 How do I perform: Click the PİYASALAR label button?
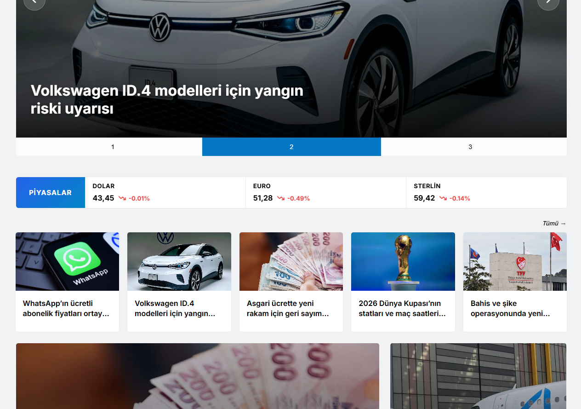point(51,192)
